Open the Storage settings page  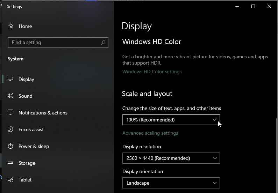(x=27, y=163)
